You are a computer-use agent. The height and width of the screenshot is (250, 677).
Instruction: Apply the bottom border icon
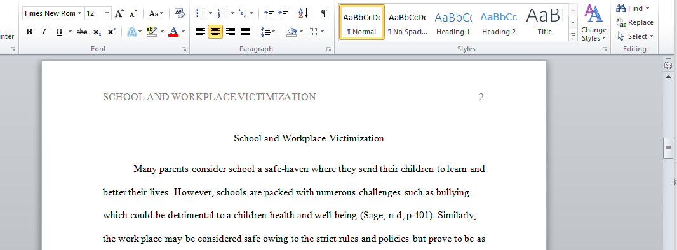point(313,32)
